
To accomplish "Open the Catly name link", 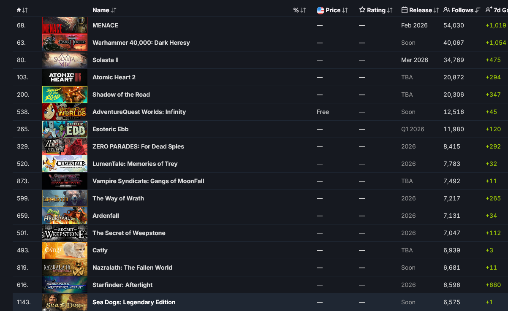I will click(x=100, y=250).
